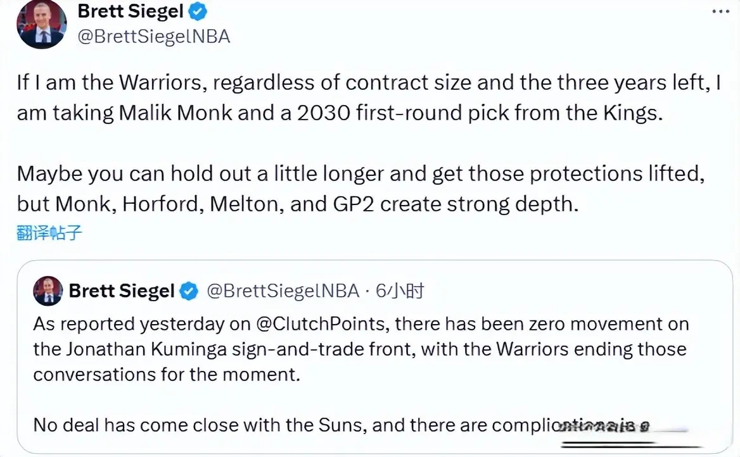740x457 pixels.
Task: Open the three-dot more options menu
Action: coord(722,12)
